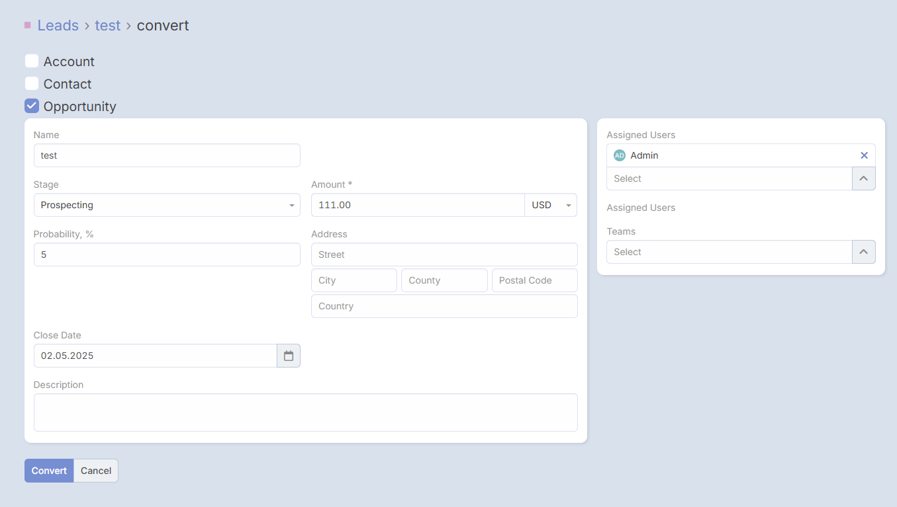Uncheck the Opportunity checkbox
The height and width of the screenshot is (507, 897).
click(32, 106)
